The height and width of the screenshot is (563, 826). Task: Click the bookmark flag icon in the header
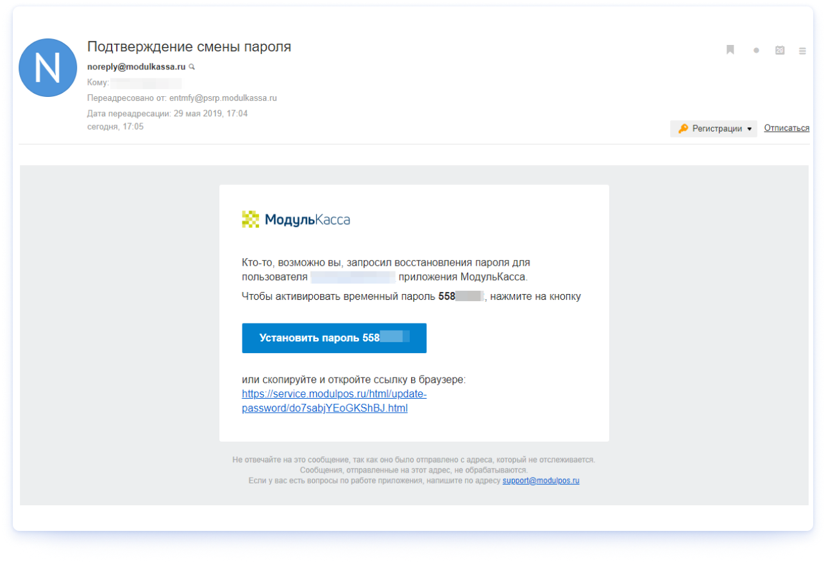[730, 50]
